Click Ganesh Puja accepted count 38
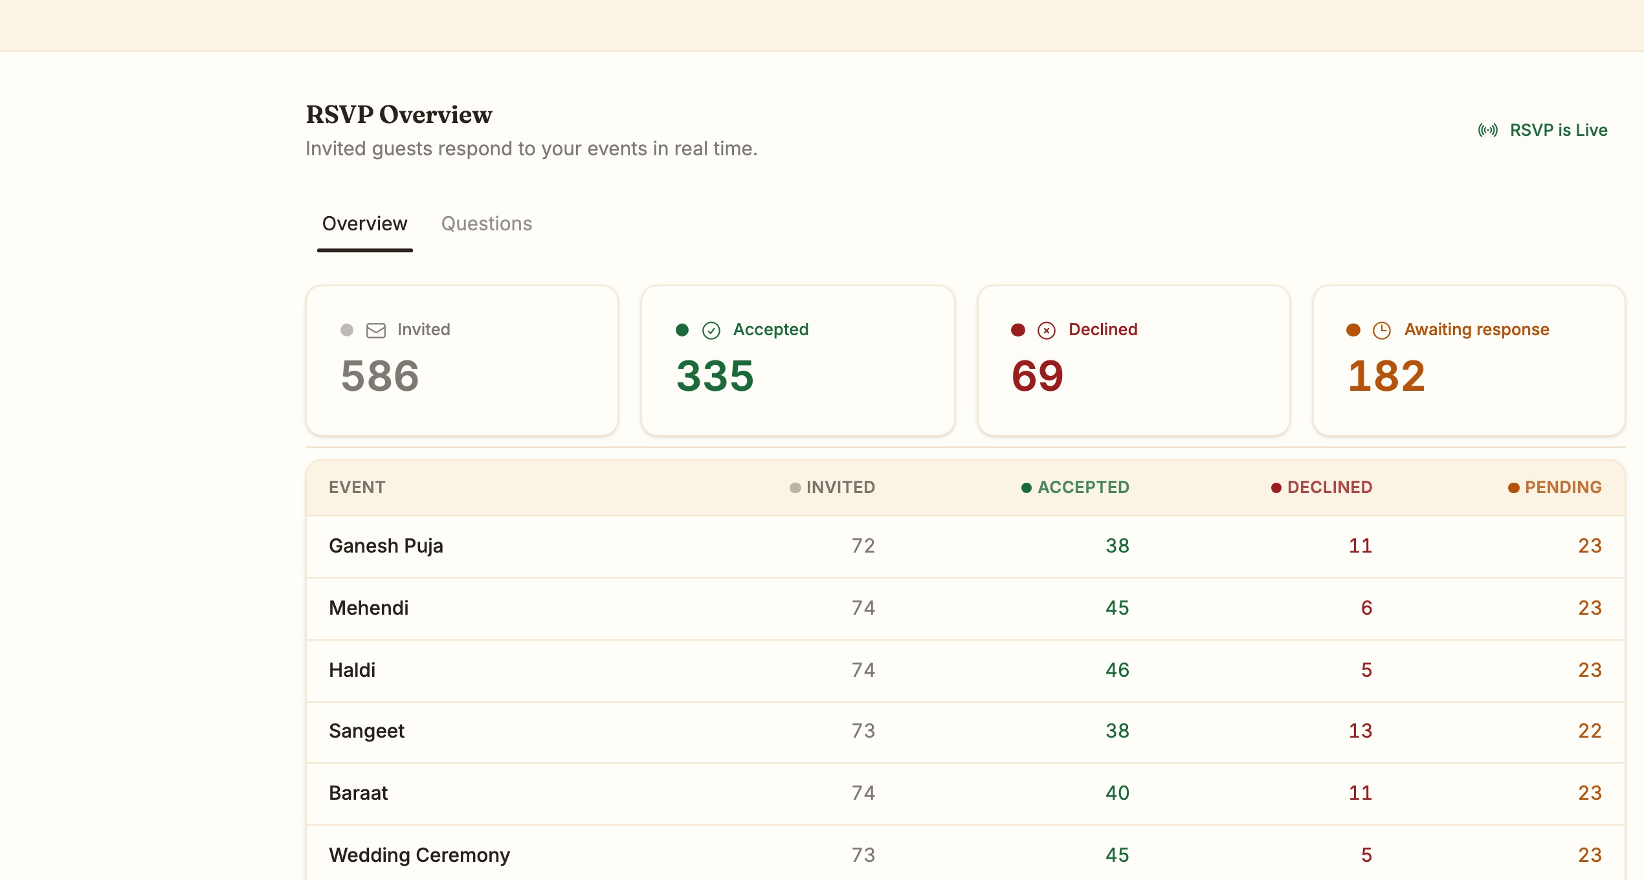This screenshot has height=880, width=1644. 1118,546
